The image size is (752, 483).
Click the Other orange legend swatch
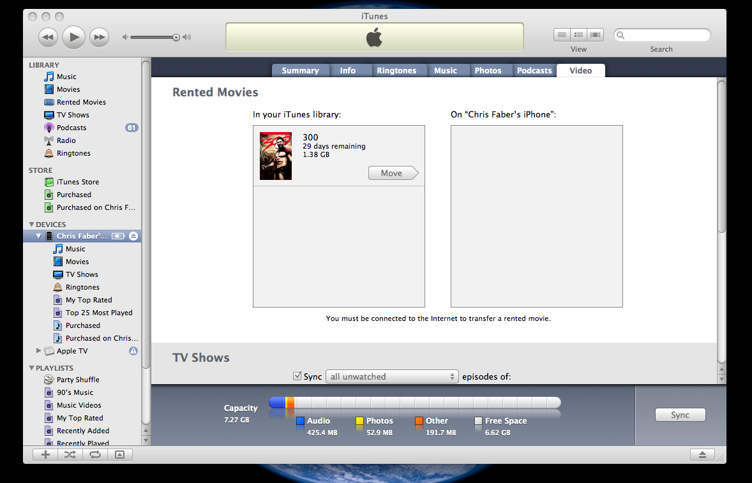pos(419,420)
